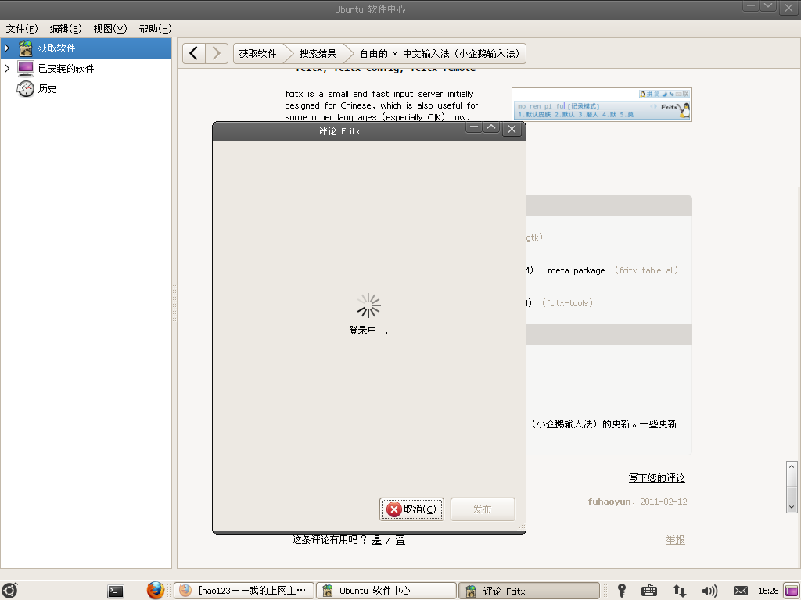The width and height of the screenshot is (801, 600).
Task: Report the review via 举报 link
Action: tap(675, 539)
